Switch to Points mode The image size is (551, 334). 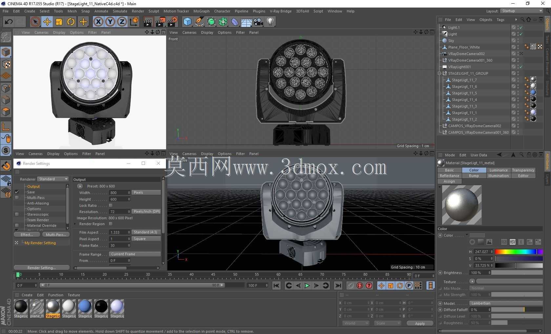(6, 88)
